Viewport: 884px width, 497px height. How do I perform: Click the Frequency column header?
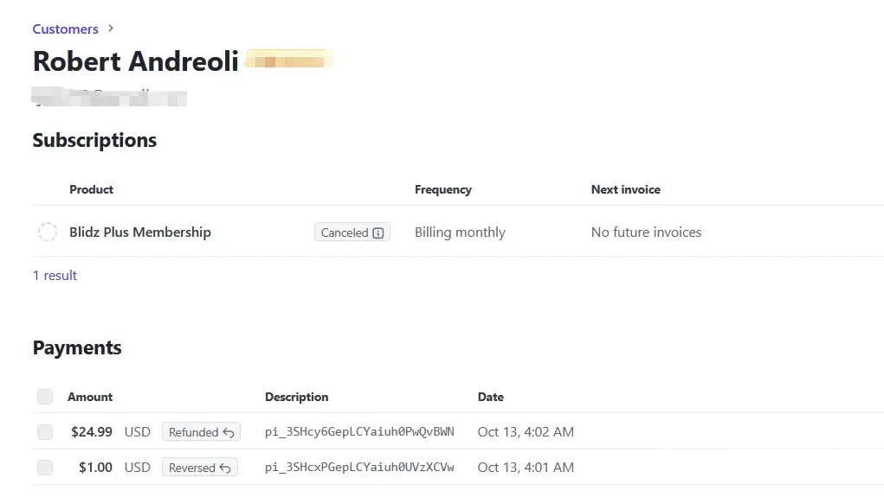click(x=442, y=189)
